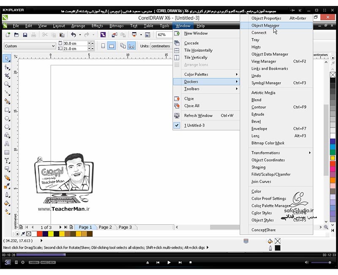Pick the red swatch in document palette
This screenshot has height=275, width=338.
click(40, 234)
